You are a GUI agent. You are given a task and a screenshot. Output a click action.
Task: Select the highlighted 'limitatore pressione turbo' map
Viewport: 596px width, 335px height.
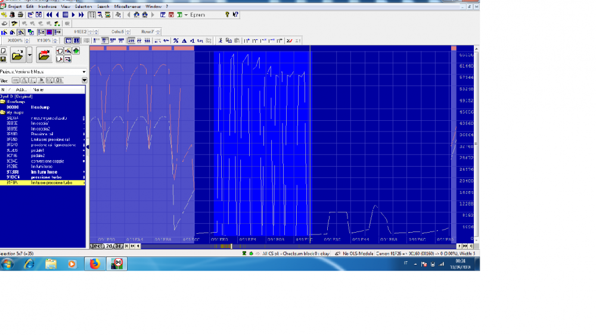point(42,183)
